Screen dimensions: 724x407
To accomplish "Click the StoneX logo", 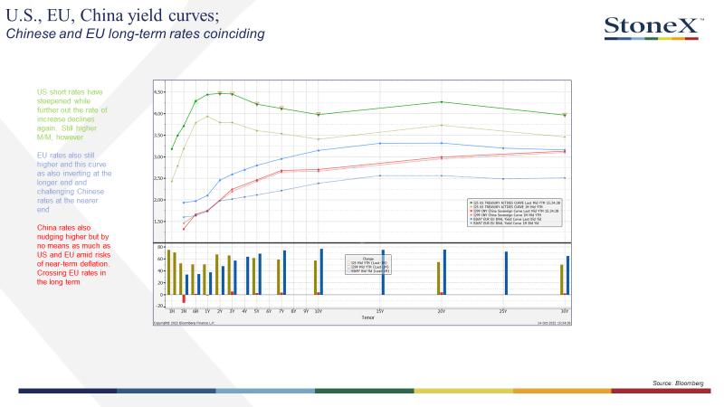I will click(x=653, y=28).
